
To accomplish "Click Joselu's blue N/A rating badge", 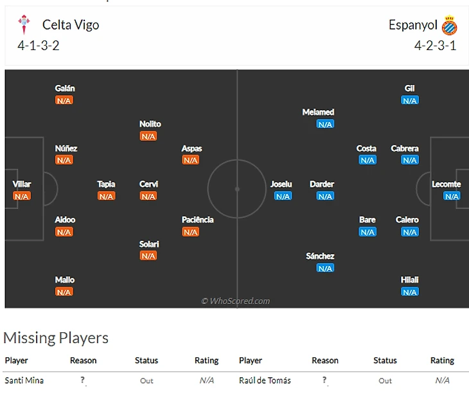I will tap(283, 196).
